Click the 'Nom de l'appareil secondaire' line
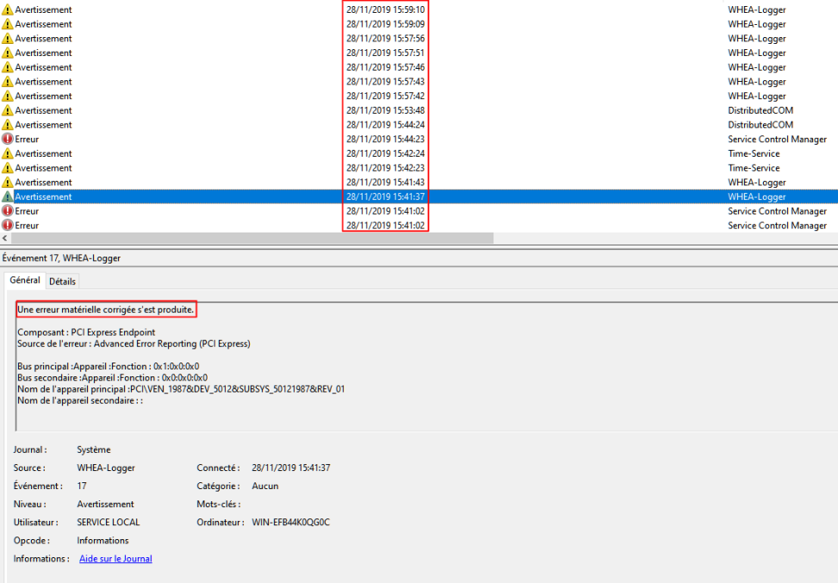 pyautogui.click(x=80, y=400)
